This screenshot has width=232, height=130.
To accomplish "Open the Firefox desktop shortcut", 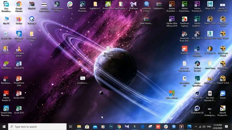I will coord(19,20).
